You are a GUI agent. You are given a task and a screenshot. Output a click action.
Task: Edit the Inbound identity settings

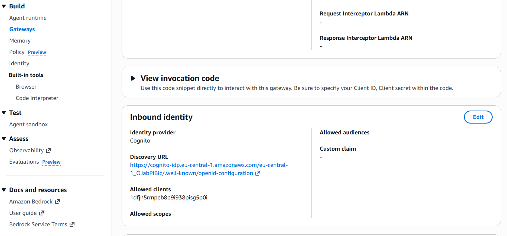pos(478,117)
